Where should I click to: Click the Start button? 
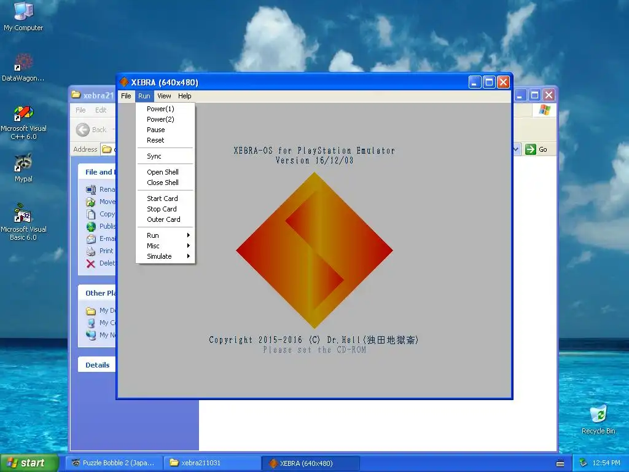click(x=28, y=463)
